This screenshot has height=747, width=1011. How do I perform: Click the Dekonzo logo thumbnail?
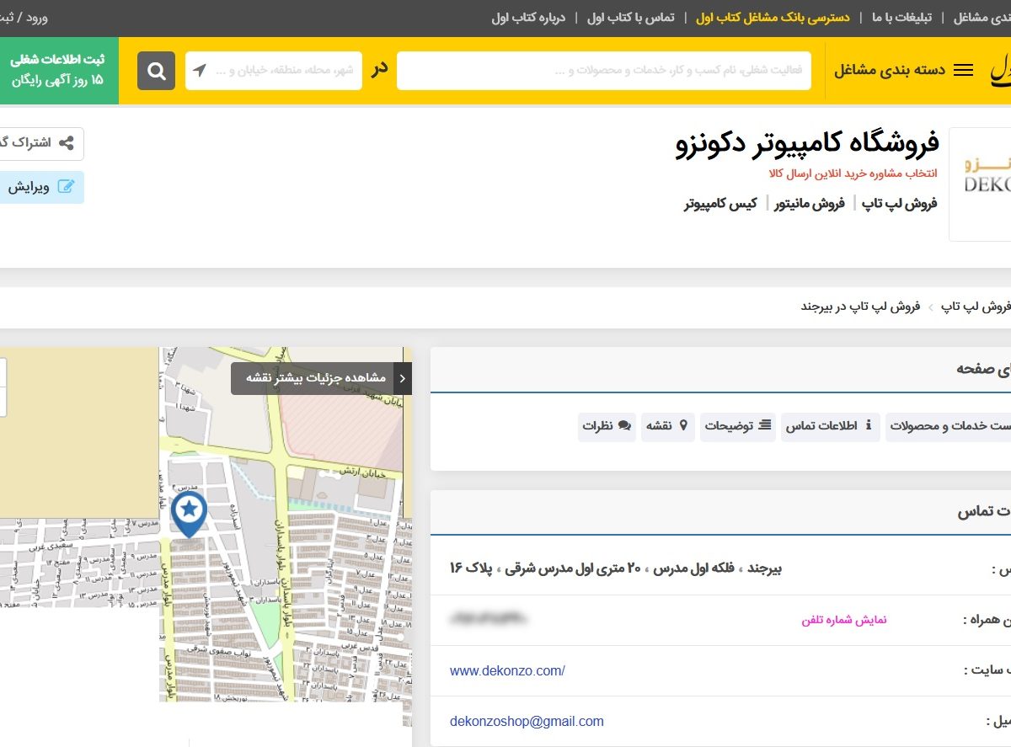click(981, 184)
